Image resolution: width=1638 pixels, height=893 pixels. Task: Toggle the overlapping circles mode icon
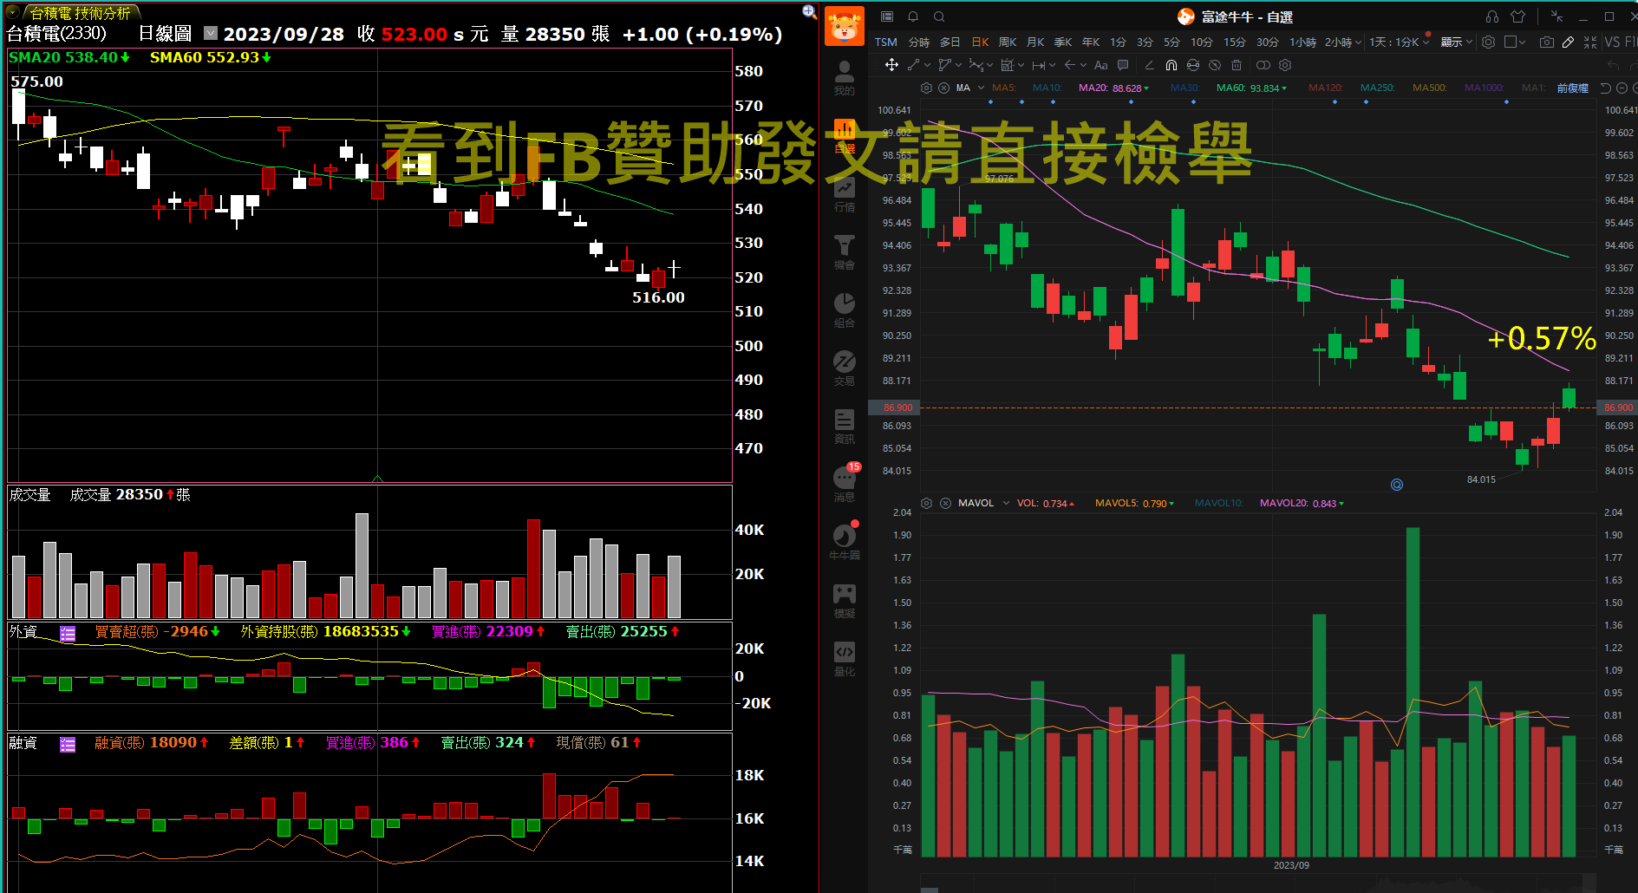tap(1263, 65)
